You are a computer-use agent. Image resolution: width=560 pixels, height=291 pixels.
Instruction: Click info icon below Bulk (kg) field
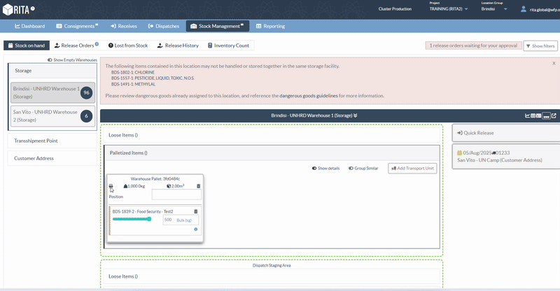[x=195, y=229]
